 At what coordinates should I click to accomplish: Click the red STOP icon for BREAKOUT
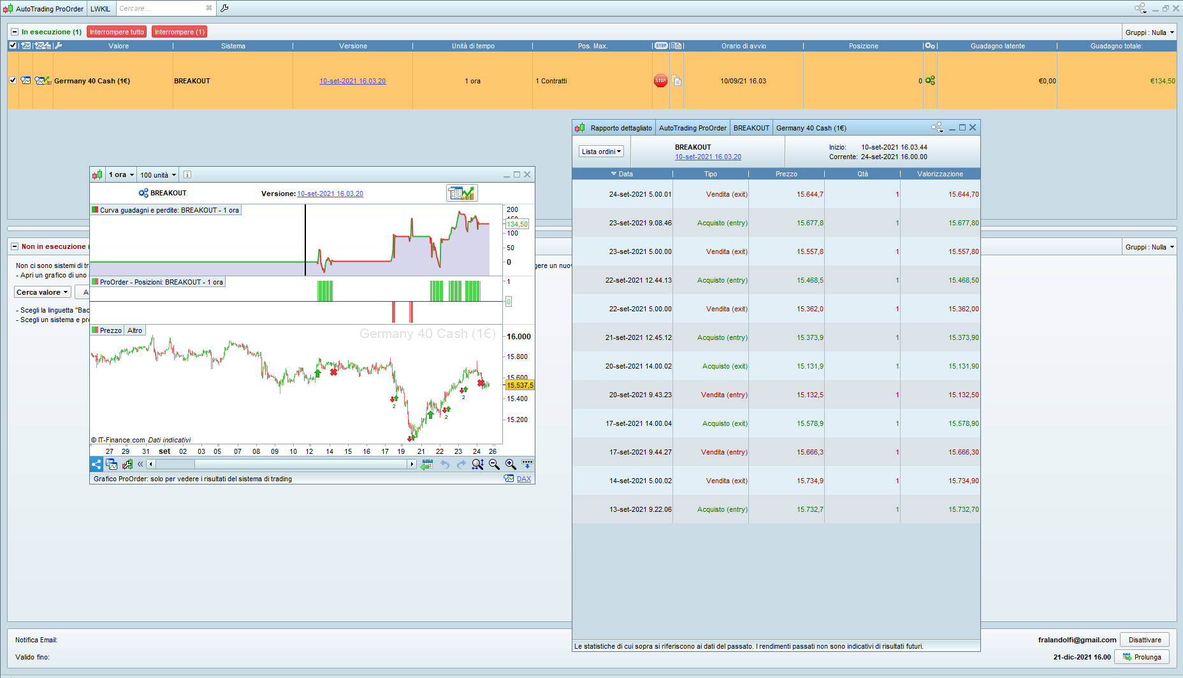point(660,81)
